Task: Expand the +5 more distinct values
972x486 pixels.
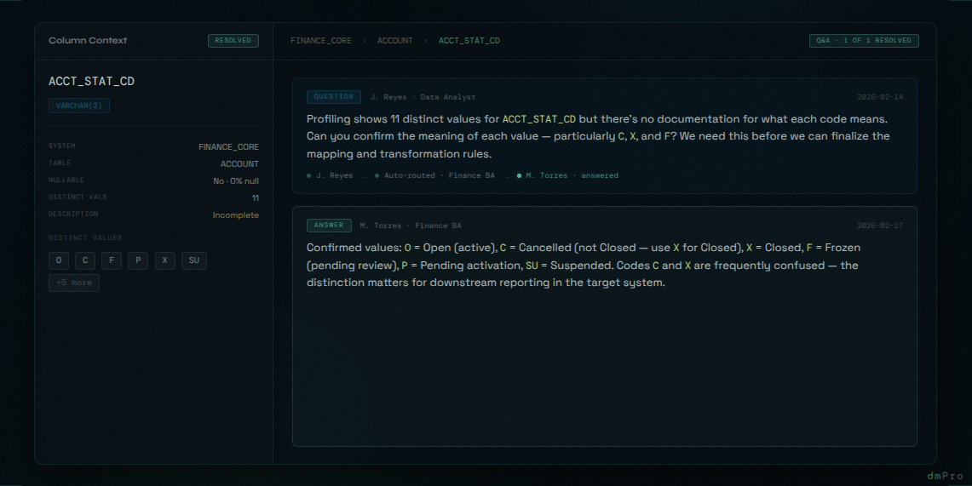Action: (x=74, y=283)
